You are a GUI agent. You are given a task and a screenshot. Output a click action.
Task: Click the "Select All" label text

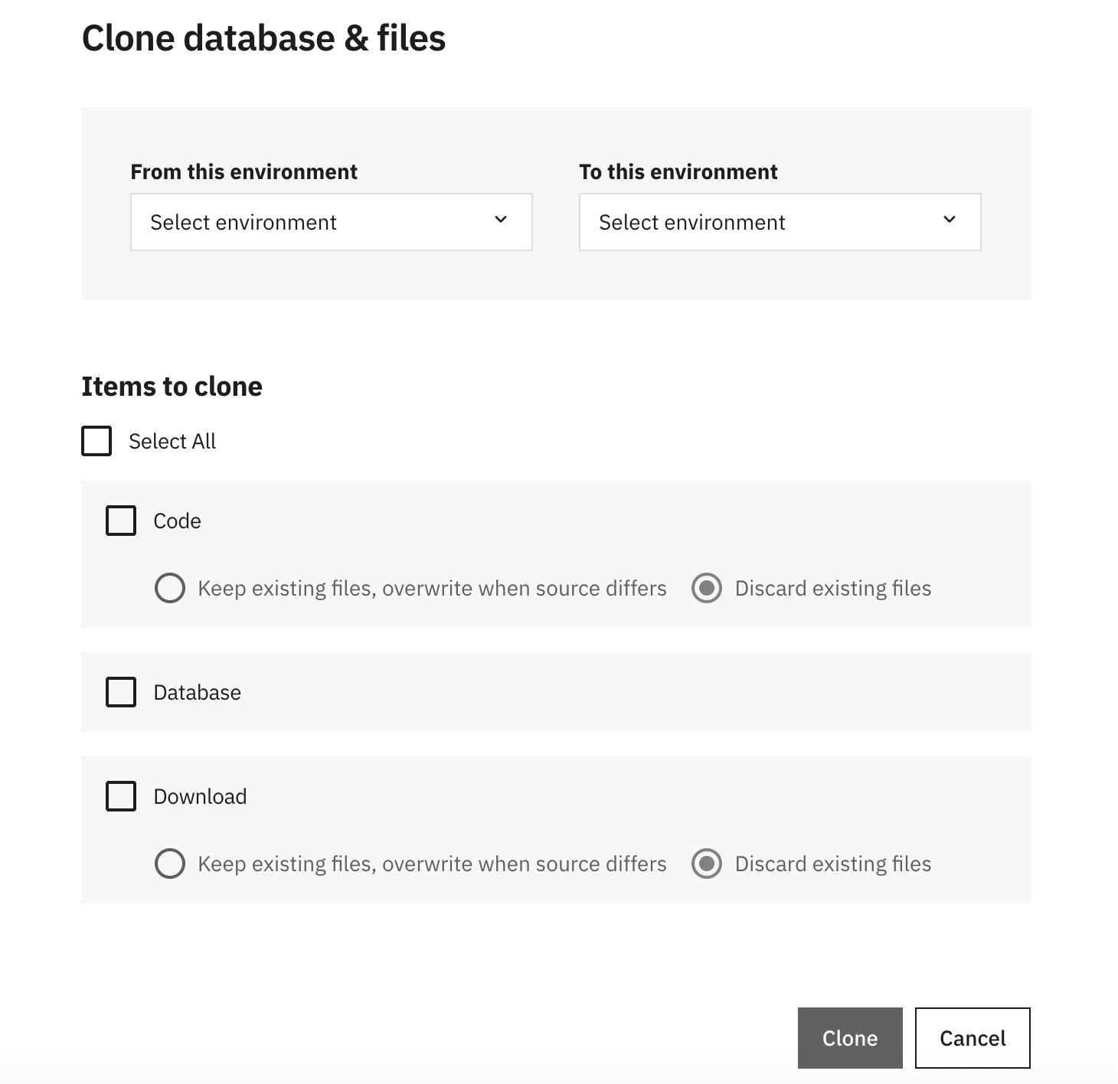coord(172,442)
